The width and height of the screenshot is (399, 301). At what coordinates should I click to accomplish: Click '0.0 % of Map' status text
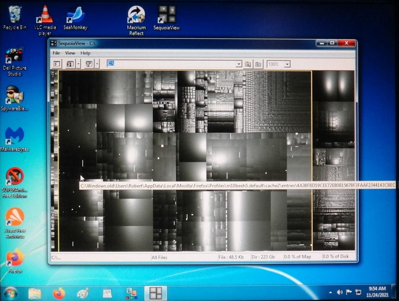point(298,256)
